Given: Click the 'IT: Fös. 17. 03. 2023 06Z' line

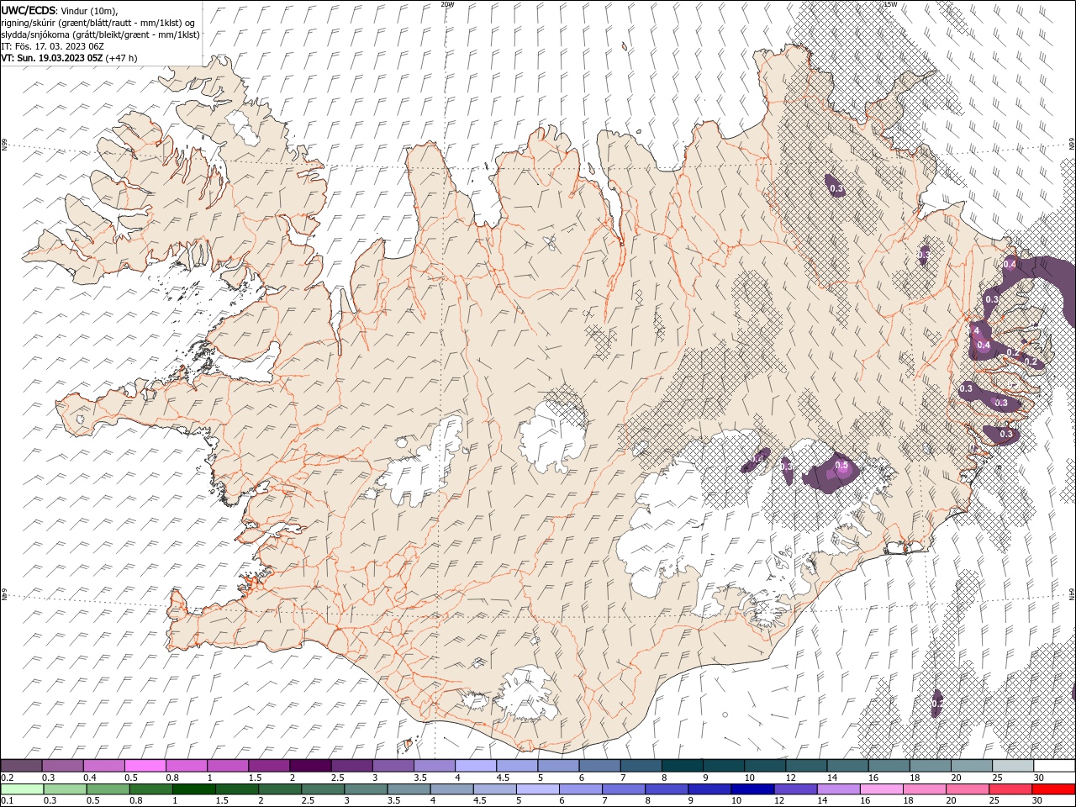Looking at the screenshot, I should coord(51,46).
